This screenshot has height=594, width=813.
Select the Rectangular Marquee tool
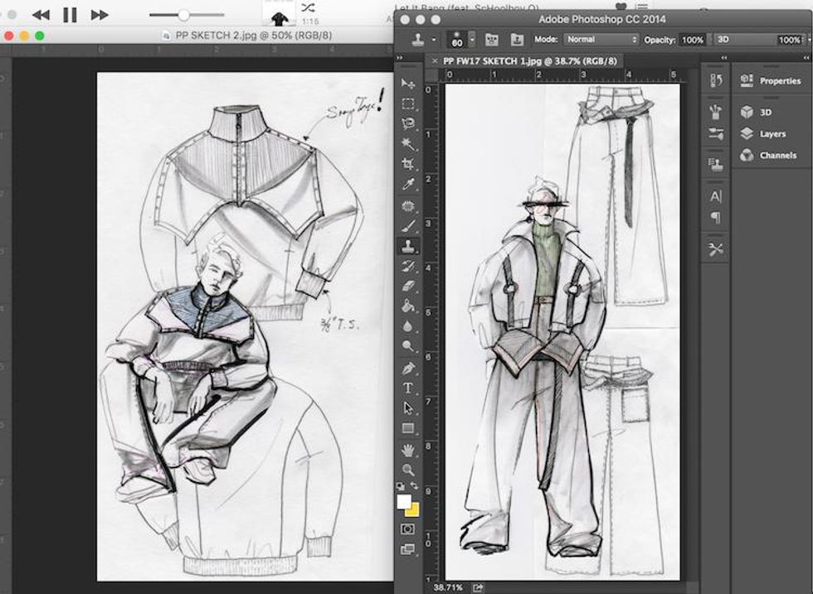[407, 104]
